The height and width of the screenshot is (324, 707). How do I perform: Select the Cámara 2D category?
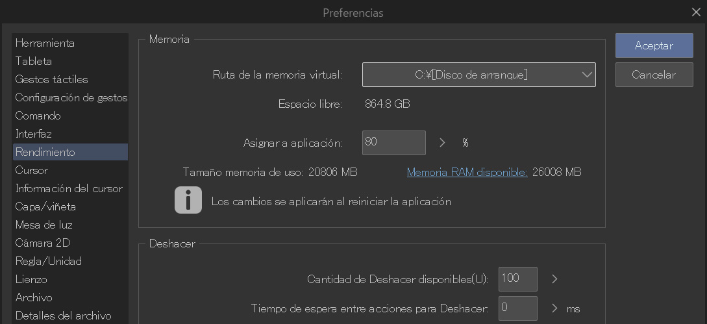point(43,243)
